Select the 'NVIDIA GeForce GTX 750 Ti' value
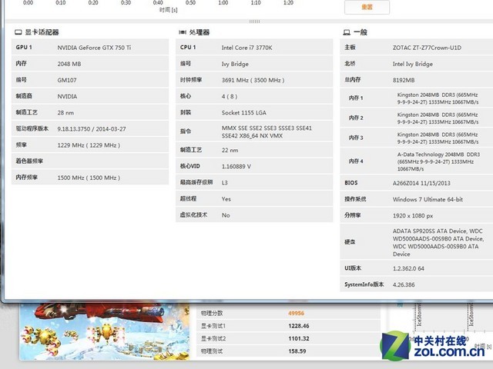Screen dimensions: 493x369 pos(94,48)
